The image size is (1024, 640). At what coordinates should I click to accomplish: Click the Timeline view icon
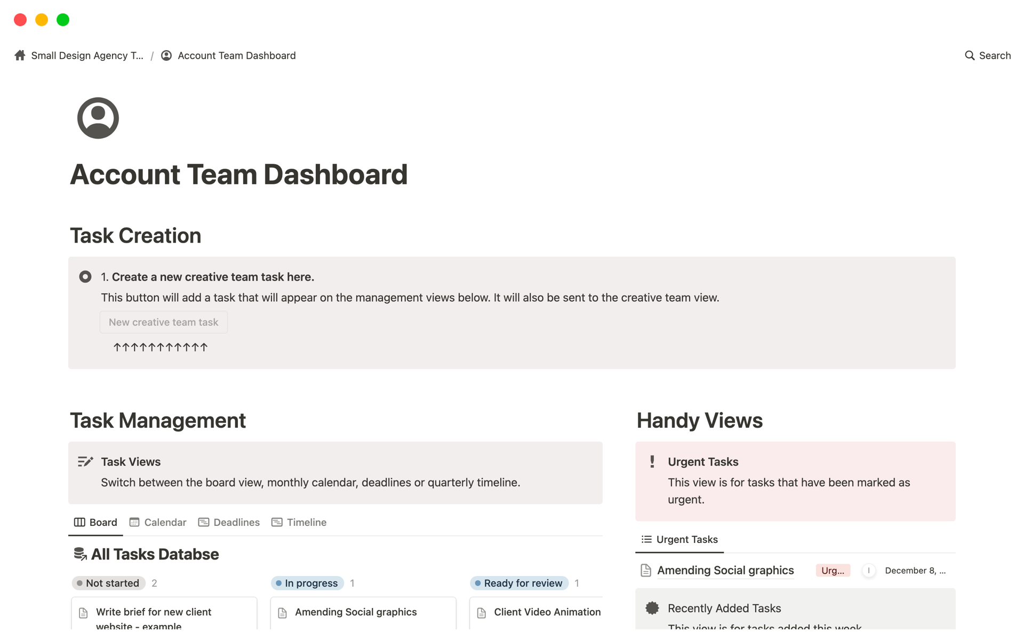click(x=276, y=522)
